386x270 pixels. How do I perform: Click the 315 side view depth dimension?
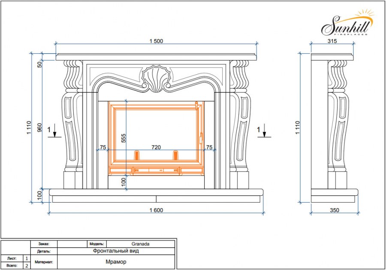[x=332, y=41]
